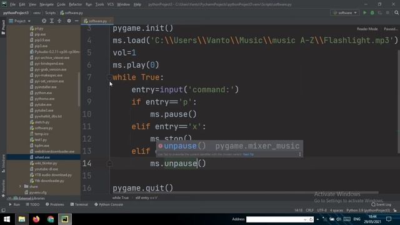
Task: Open the Python Console tool window
Action: point(109,204)
